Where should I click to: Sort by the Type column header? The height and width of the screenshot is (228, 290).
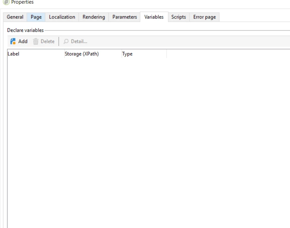coord(144,54)
